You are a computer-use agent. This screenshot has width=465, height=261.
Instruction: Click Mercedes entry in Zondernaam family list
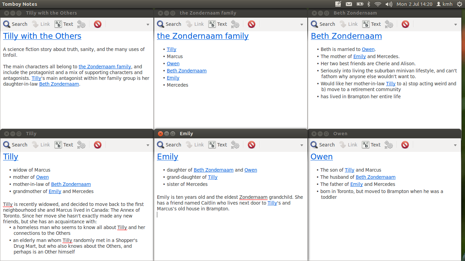click(x=177, y=85)
